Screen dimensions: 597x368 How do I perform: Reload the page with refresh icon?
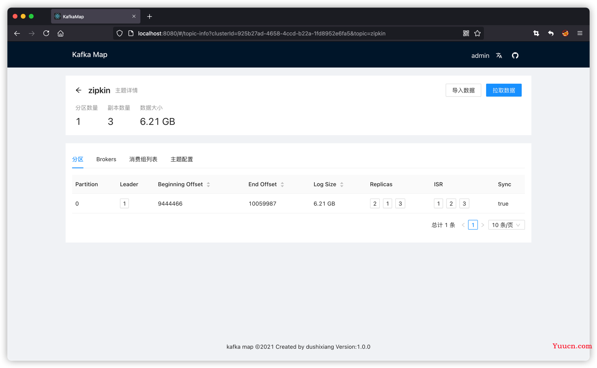[46, 34]
